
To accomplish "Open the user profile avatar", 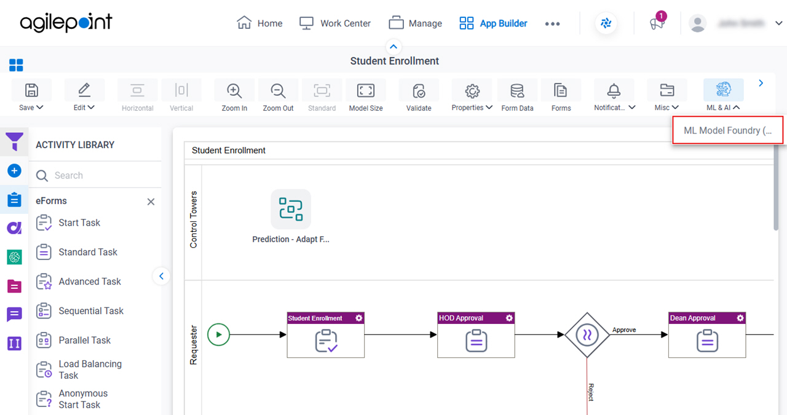I will [x=698, y=23].
